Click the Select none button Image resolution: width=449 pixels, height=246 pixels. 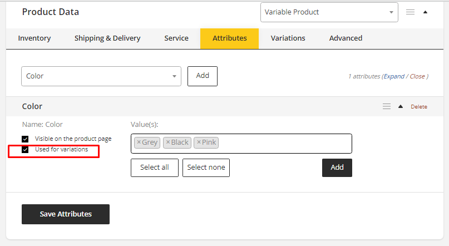click(x=206, y=168)
